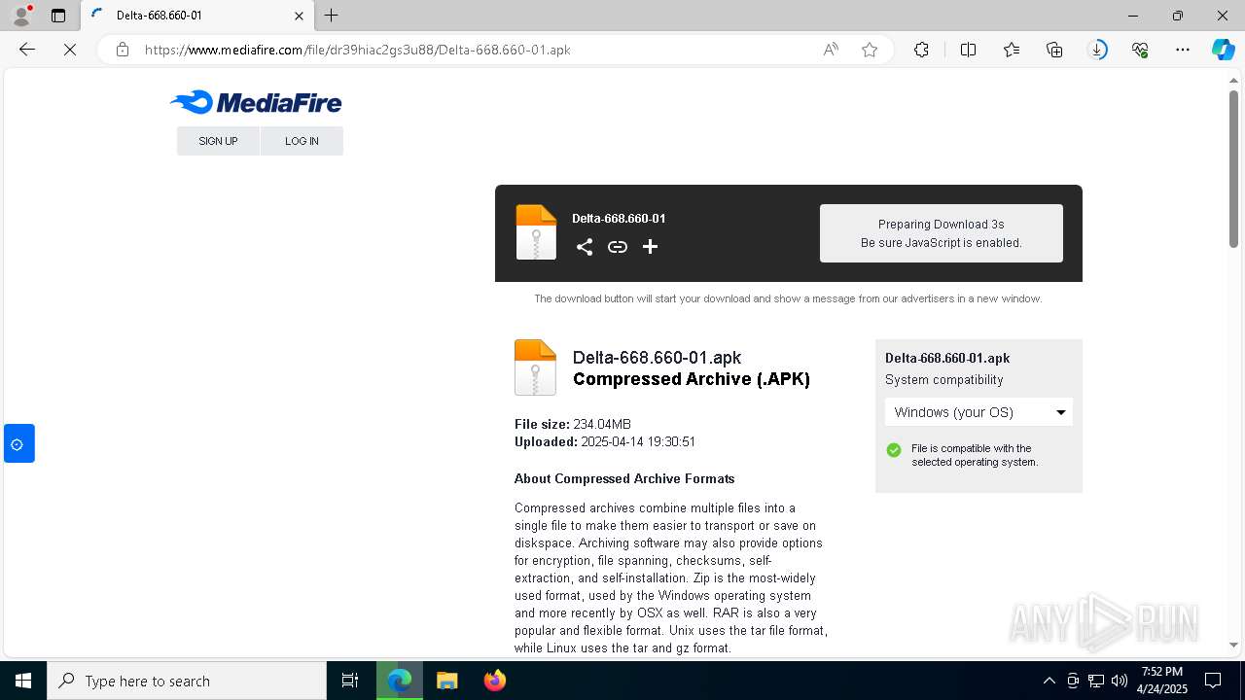This screenshot has width=1245, height=700.
Task: Click the plus icon to save file
Action: [x=650, y=247]
